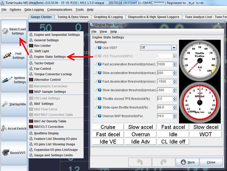Viewport: 227px width, 171px height.
Task: Open the Data Logging menu
Action: pyautogui.click(x=34, y=10)
